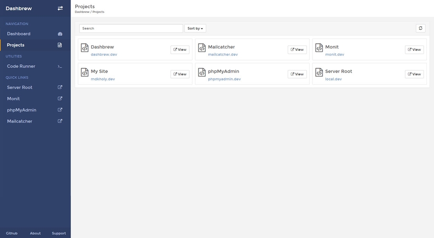Click the Code Runner terminal icon
The height and width of the screenshot is (238, 434).
(x=60, y=66)
